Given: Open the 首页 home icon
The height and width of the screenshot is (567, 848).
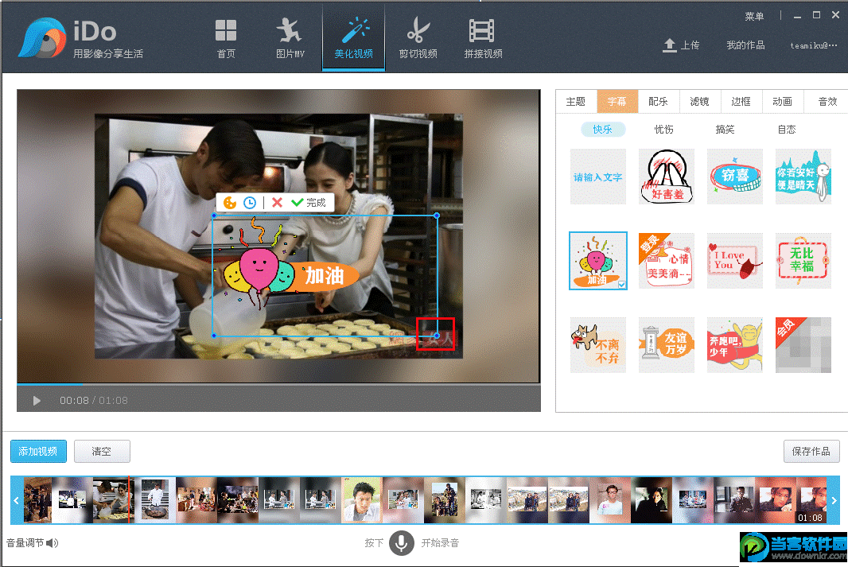Looking at the screenshot, I should point(225,37).
